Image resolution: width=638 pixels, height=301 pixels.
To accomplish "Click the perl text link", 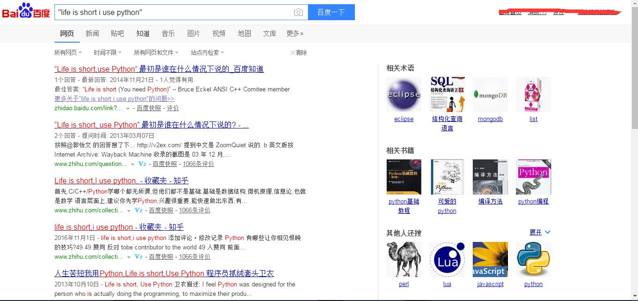I will click(x=404, y=284).
